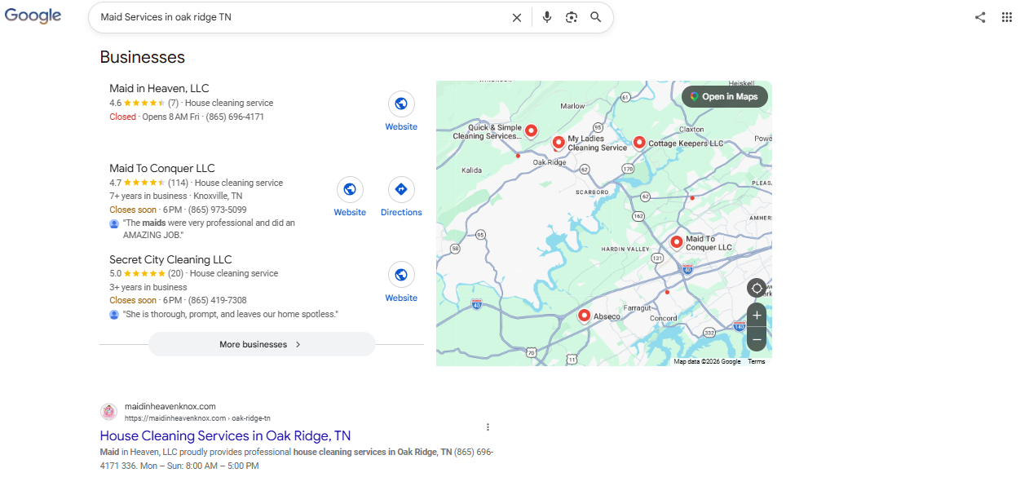This screenshot has width=1020, height=486.
Task: Open the Google apps grid
Action: tap(1007, 17)
